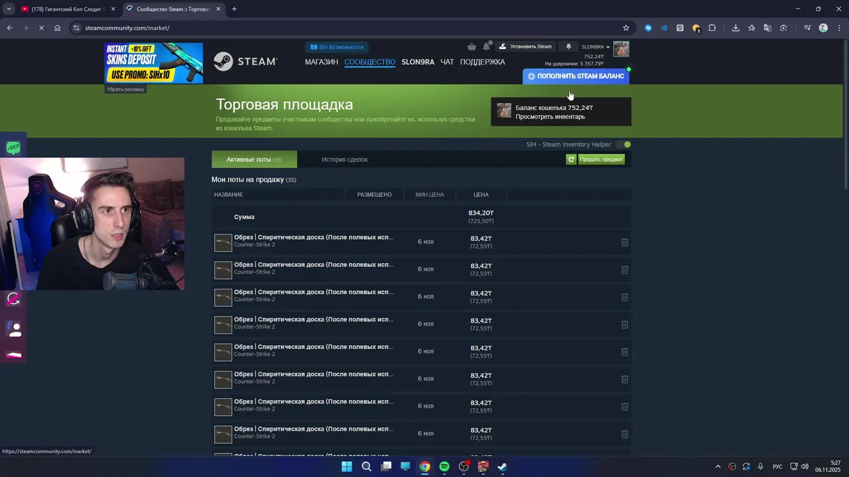Screen dimensions: 849x477
Task: Sort by РАЗМЕЩЕНО column header
Action: [374, 195]
